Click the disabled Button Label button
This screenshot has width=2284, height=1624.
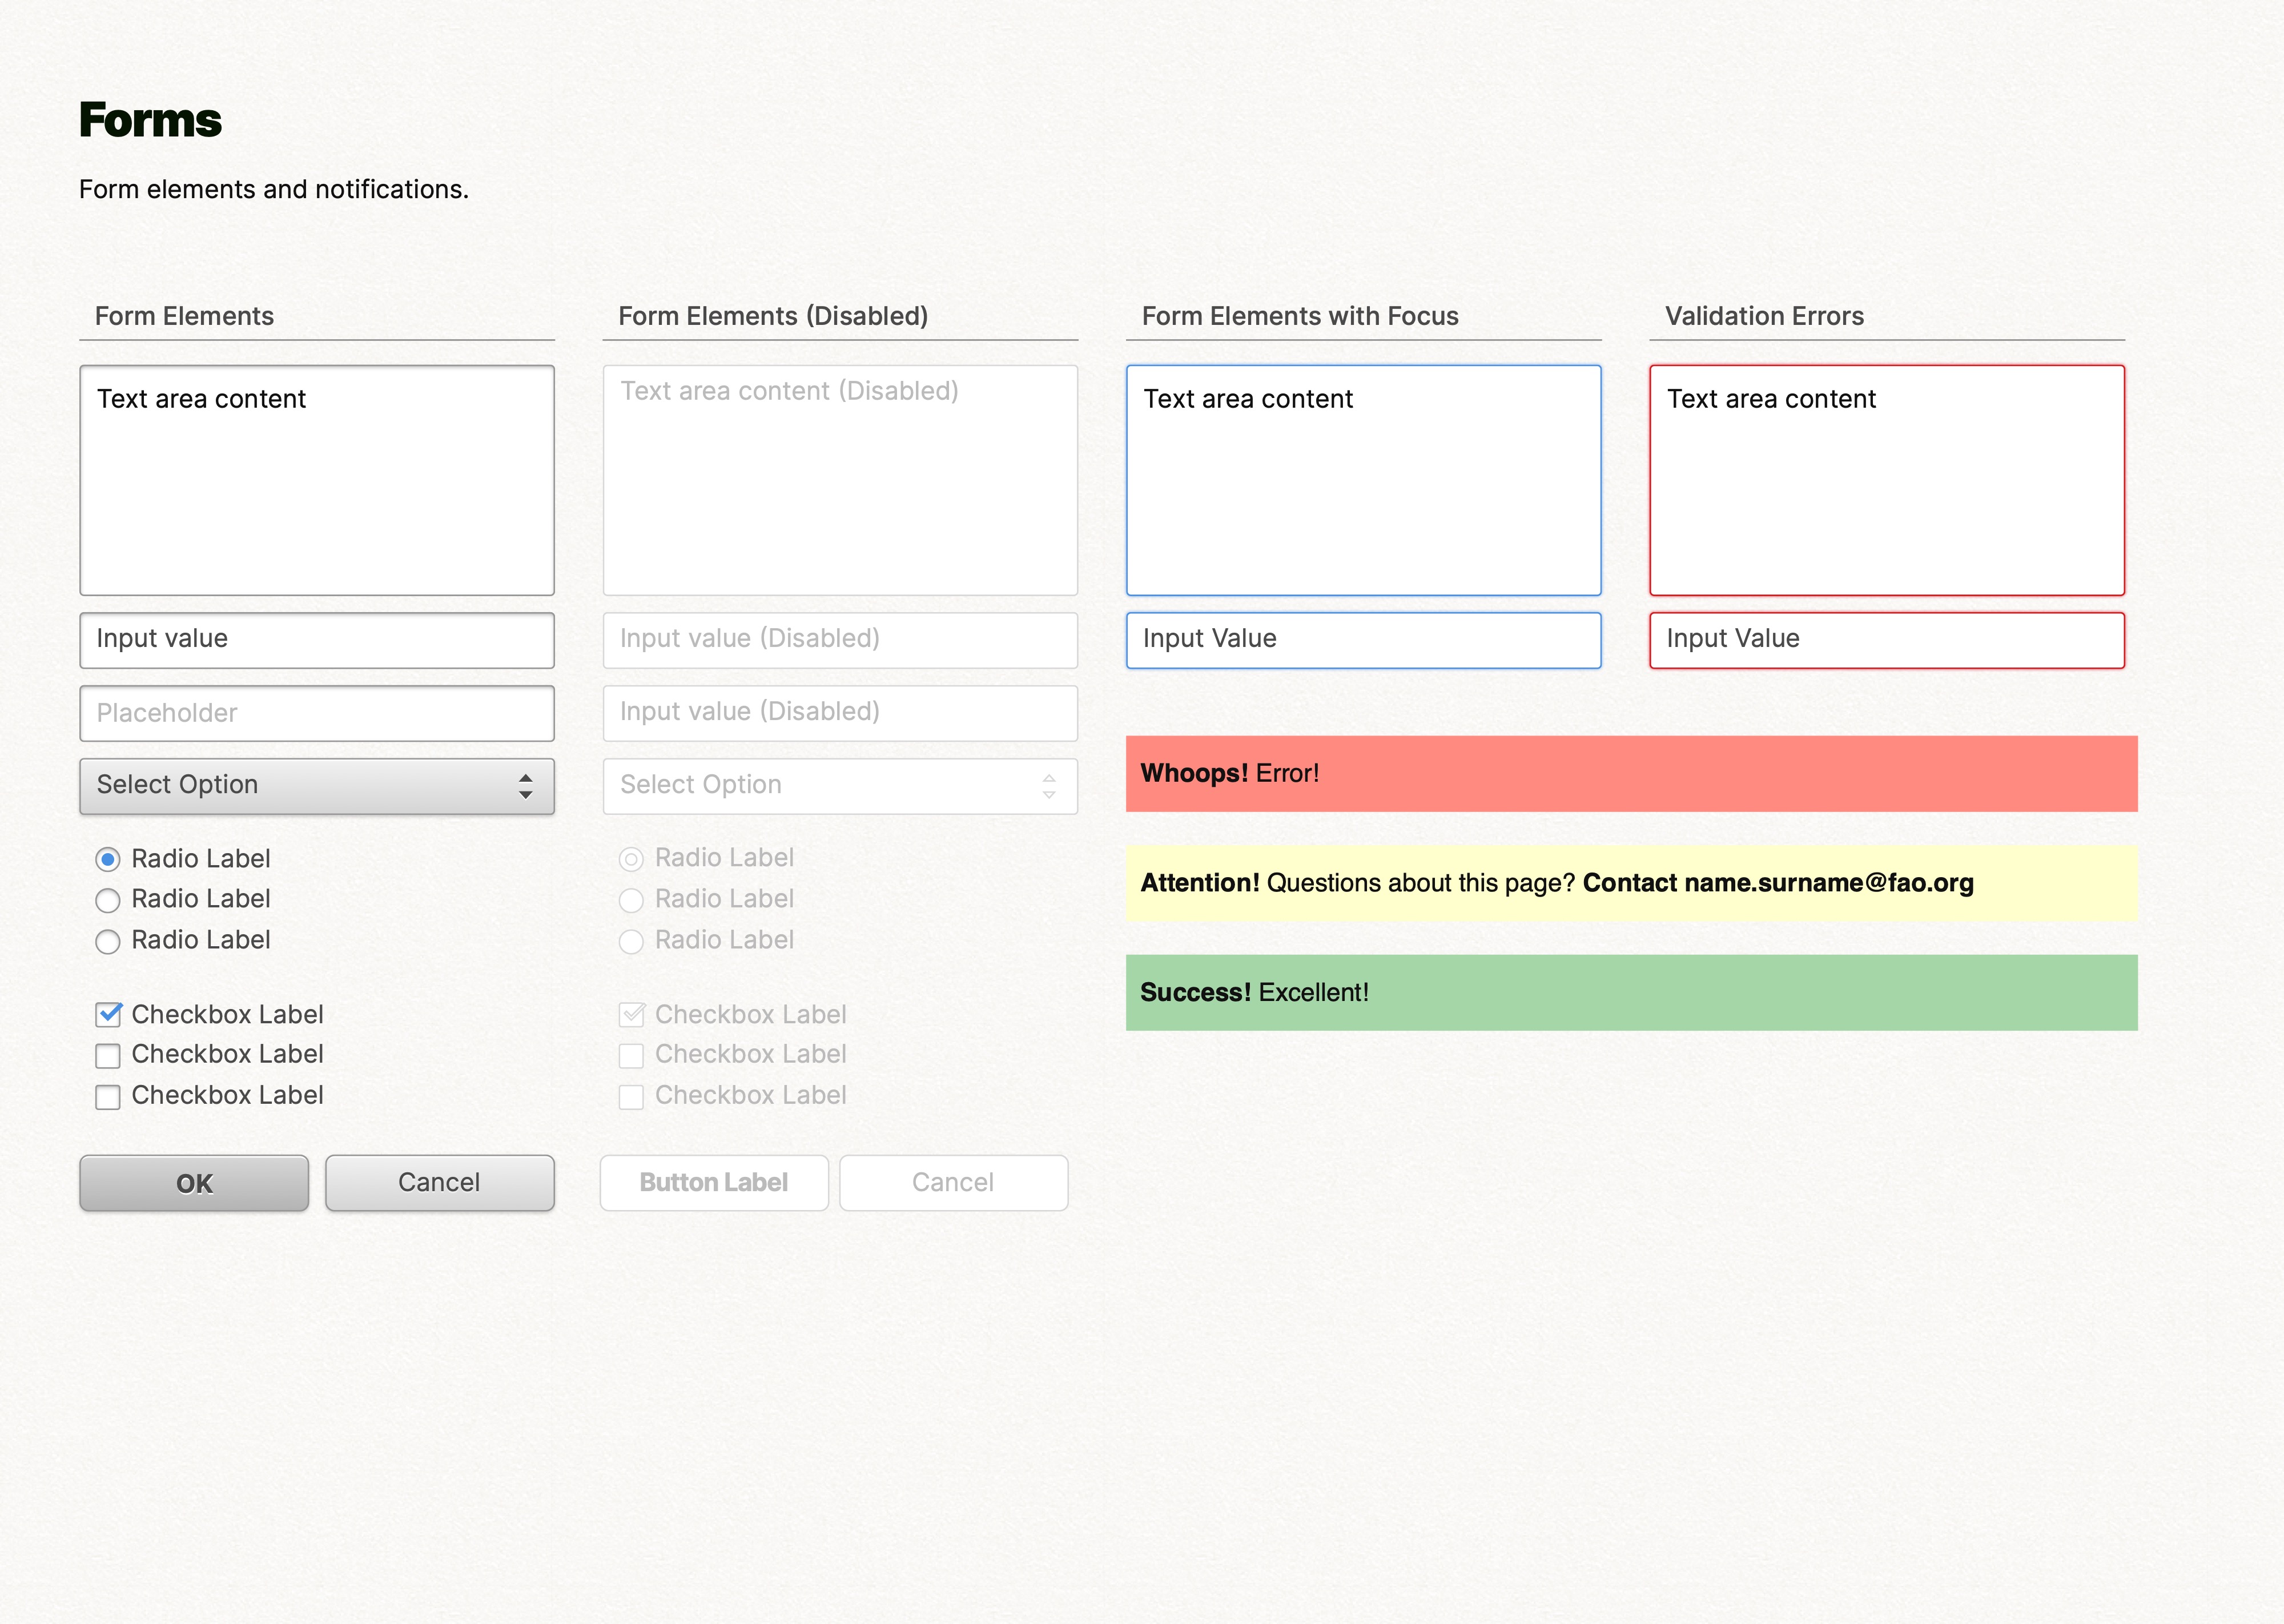click(713, 1183)
